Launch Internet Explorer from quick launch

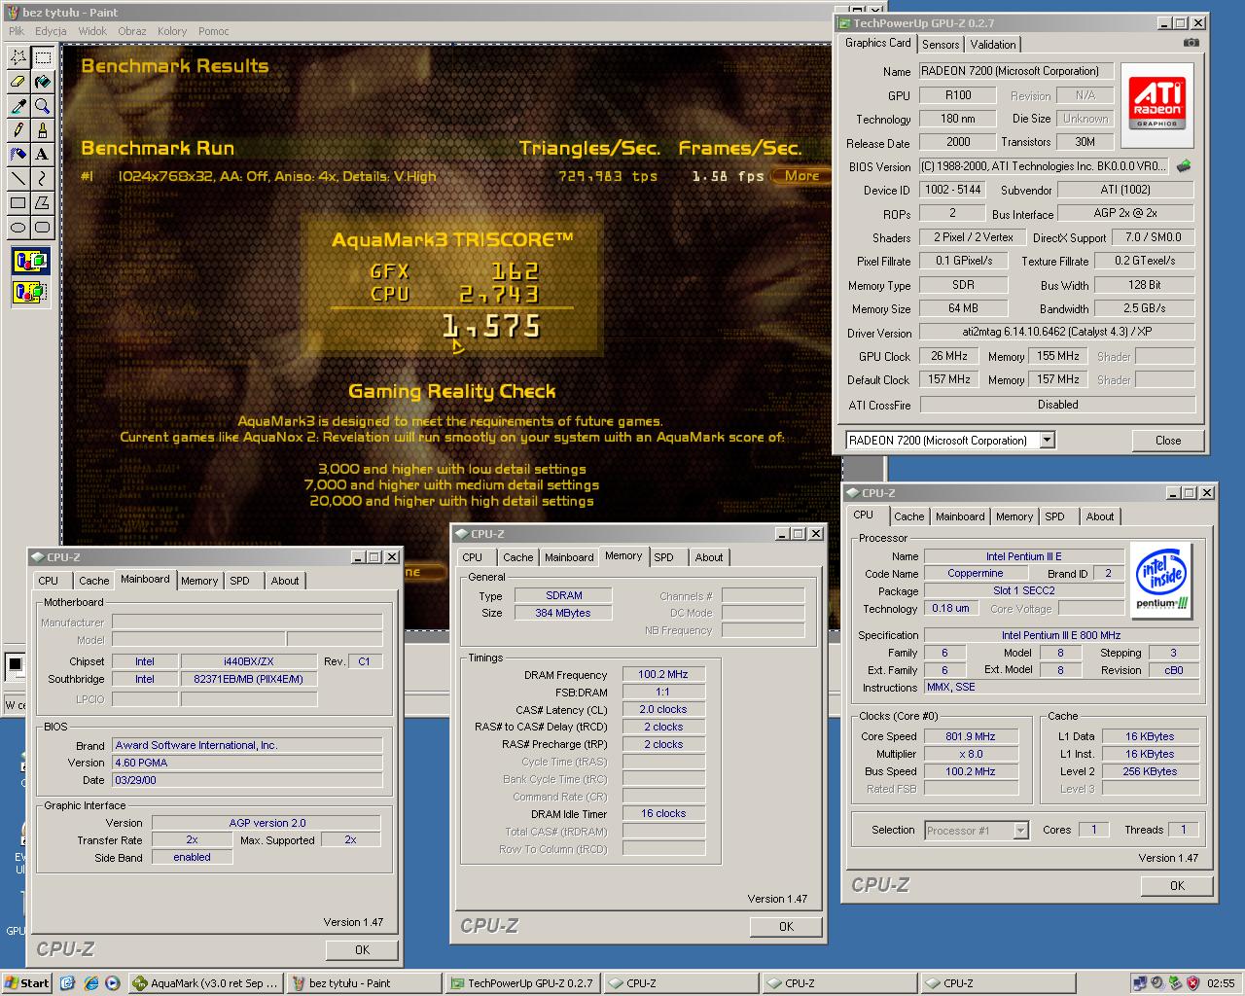coord(90,983)
